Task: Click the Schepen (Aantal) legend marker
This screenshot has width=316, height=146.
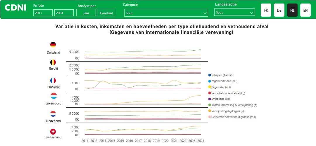Action: (x=210, y=75)
